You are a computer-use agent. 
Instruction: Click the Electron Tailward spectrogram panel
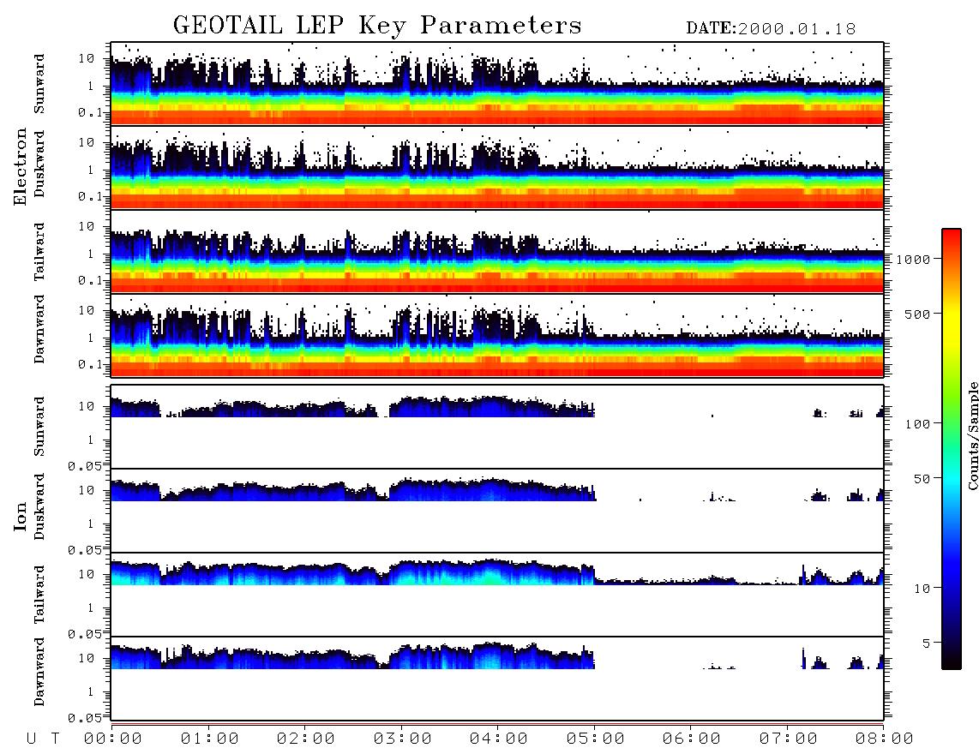tap(497, 252)
